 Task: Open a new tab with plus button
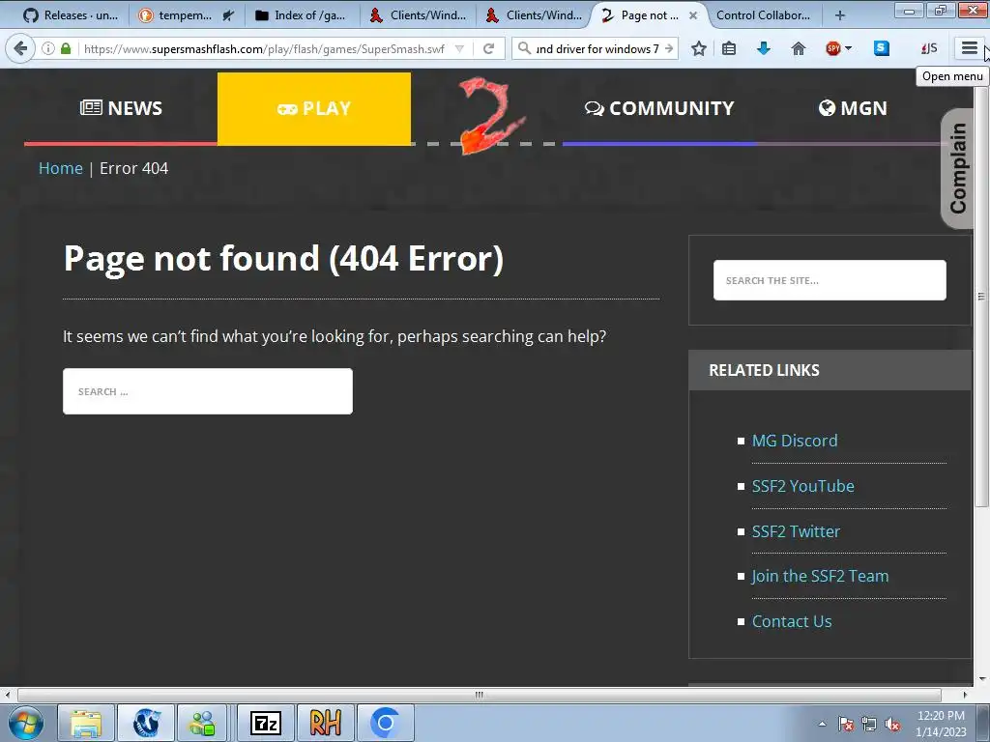coord(840,15)
